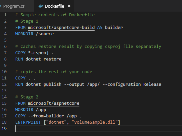Click line number 1 in the gutter
Image resolution: width=182 pixels, height=136 pixels.
pos(5,15)
